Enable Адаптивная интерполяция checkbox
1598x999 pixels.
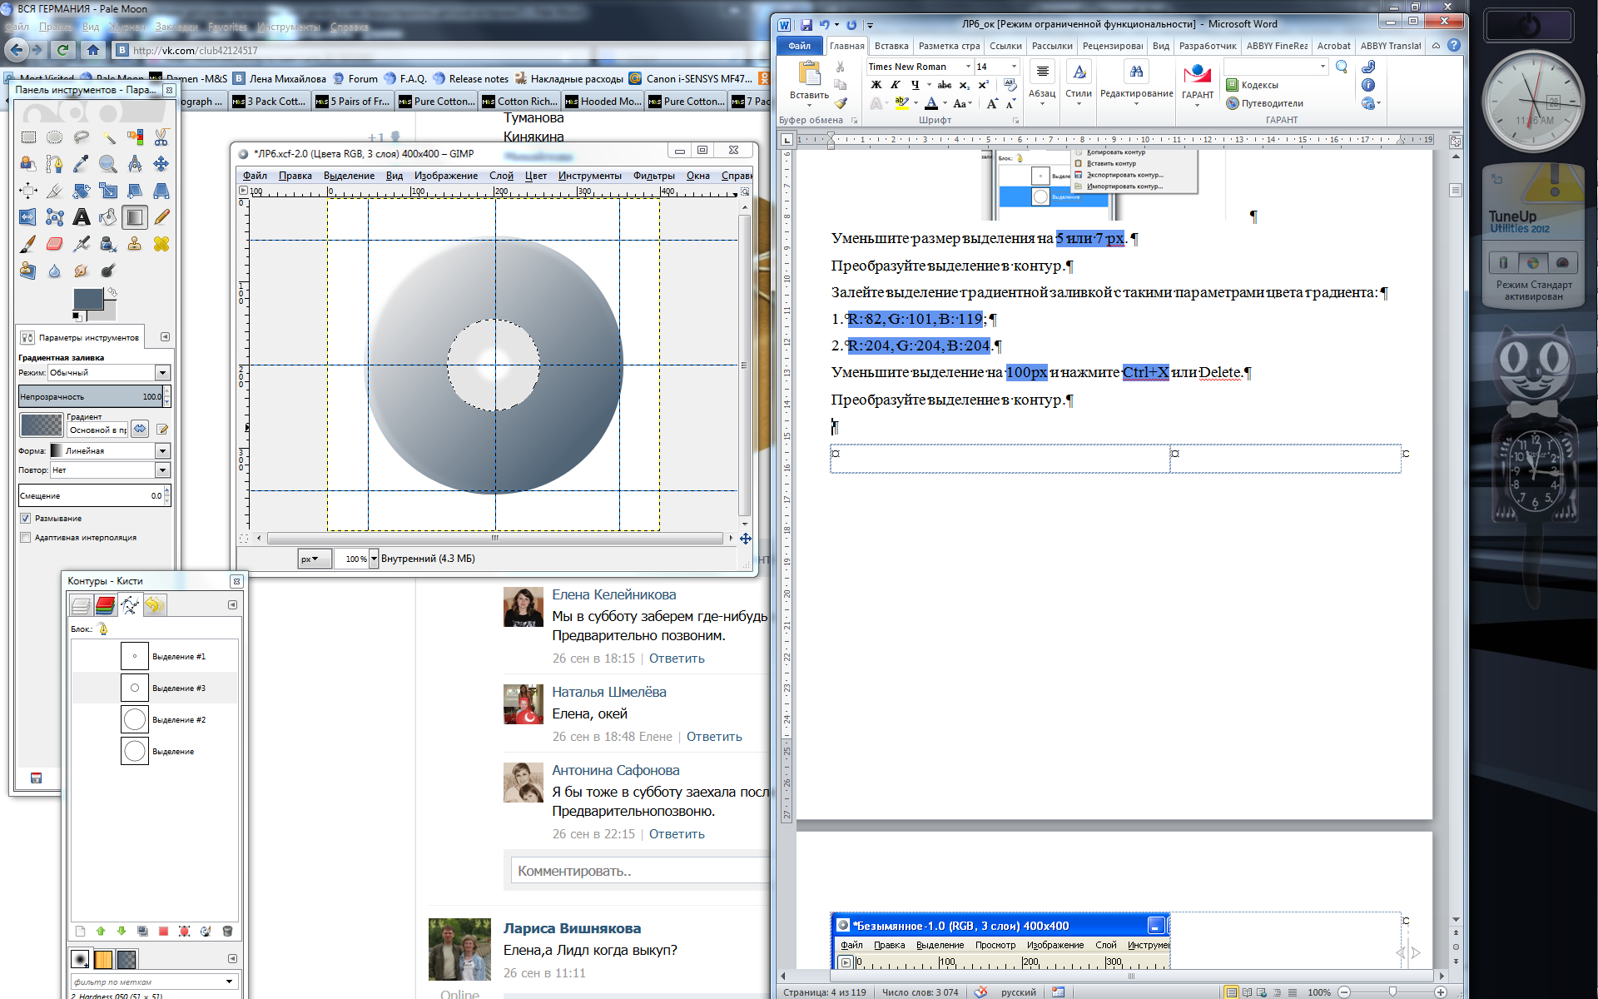[25, 537]
